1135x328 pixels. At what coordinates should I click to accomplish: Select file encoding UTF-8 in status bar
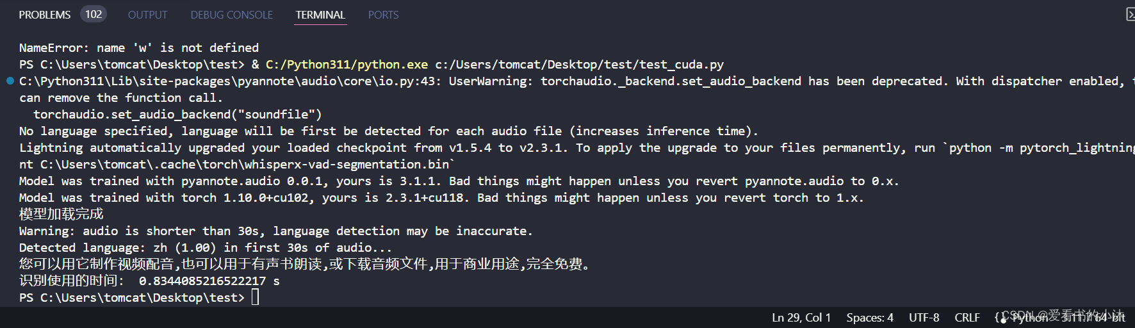pos(924,317)
